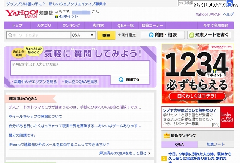
Task: Open the 自分がある日小さくなっちゃって question
Action: point(75,126)
